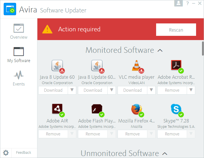
Task: Open help via the question mark icon
Action: (x=188, y=3)
